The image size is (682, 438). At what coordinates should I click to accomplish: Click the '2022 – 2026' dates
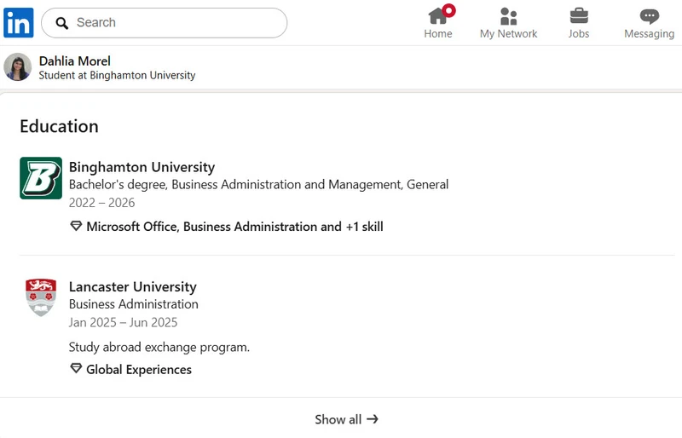pyautogui.click(x=101, y=203)
